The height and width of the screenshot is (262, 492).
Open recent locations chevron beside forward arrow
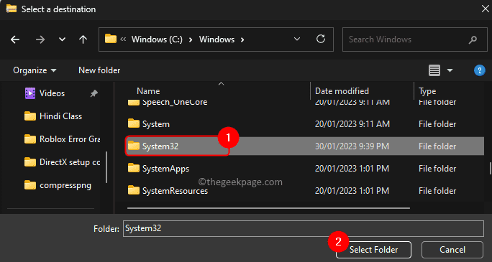[63, 39]
